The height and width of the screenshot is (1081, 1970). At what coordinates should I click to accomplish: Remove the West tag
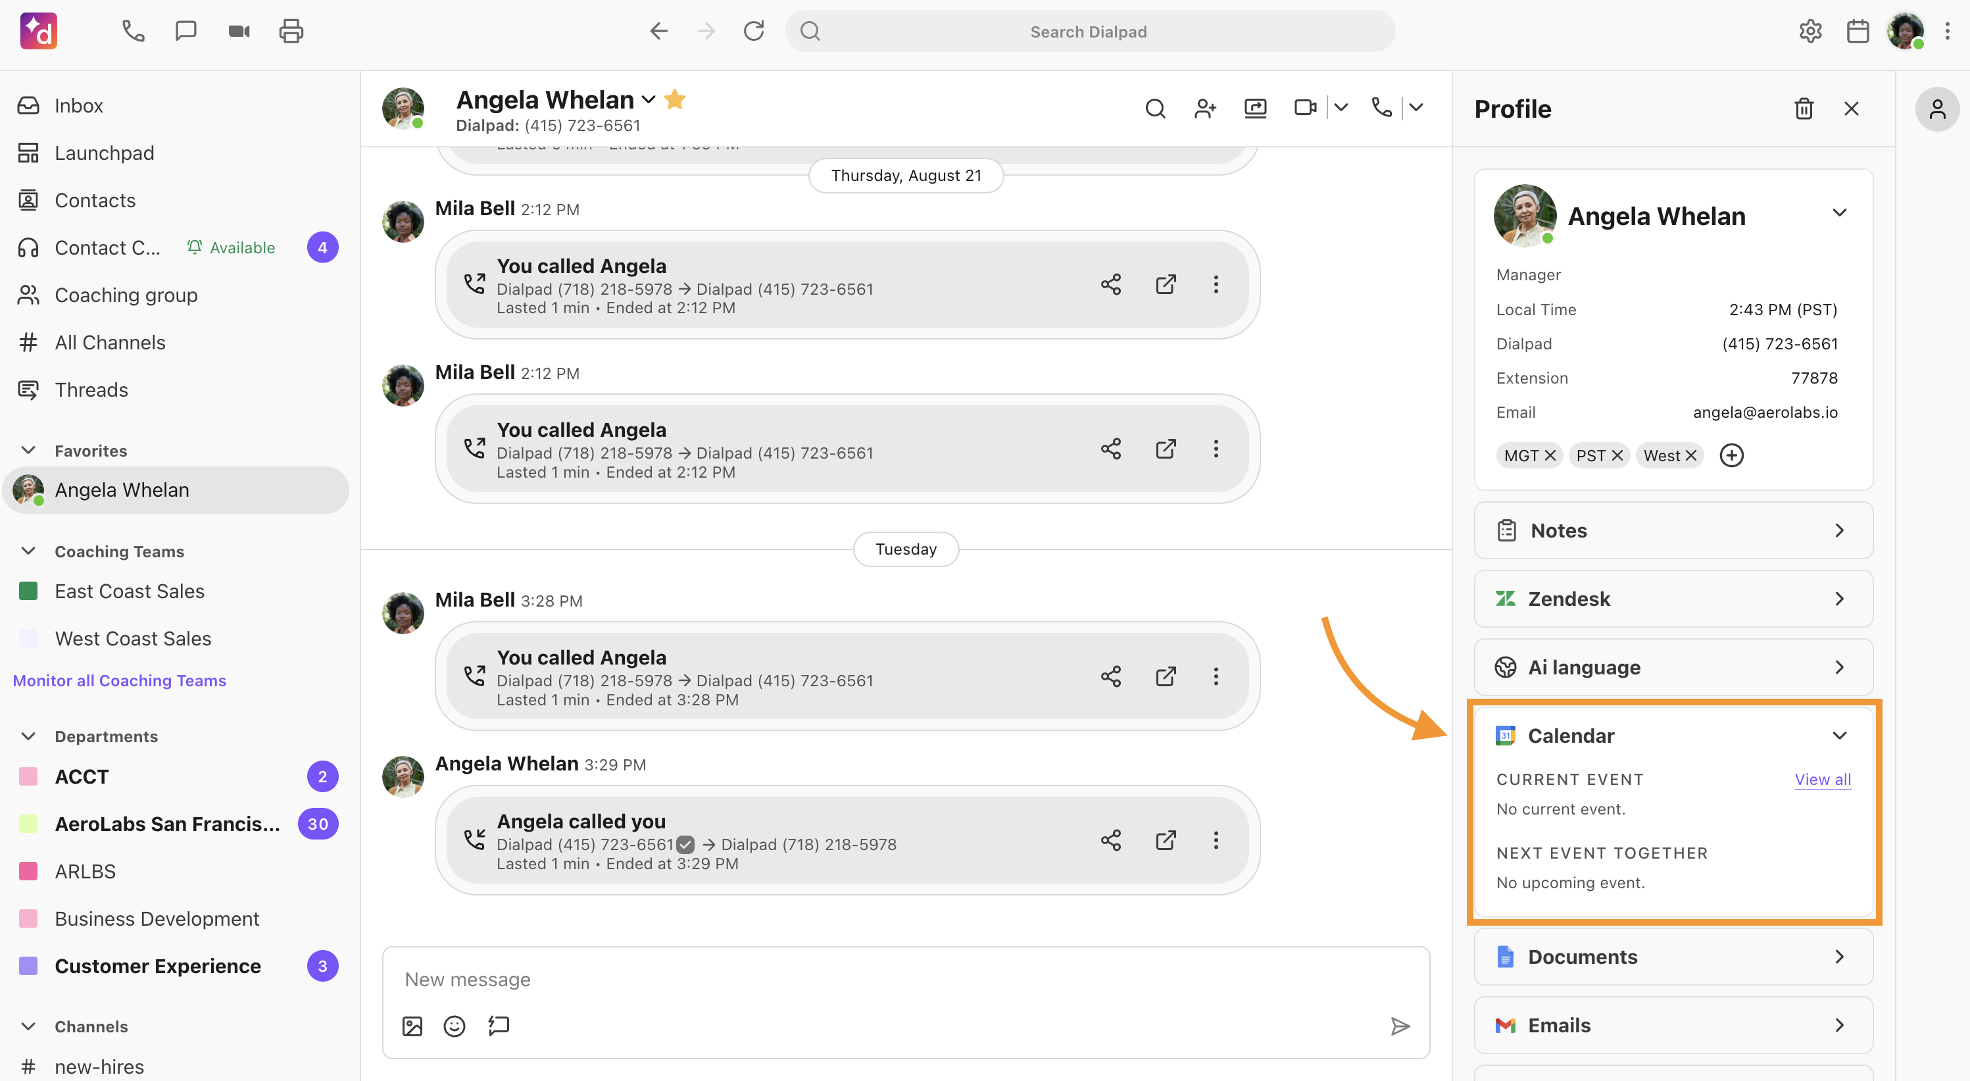[x=1691, y=456]
